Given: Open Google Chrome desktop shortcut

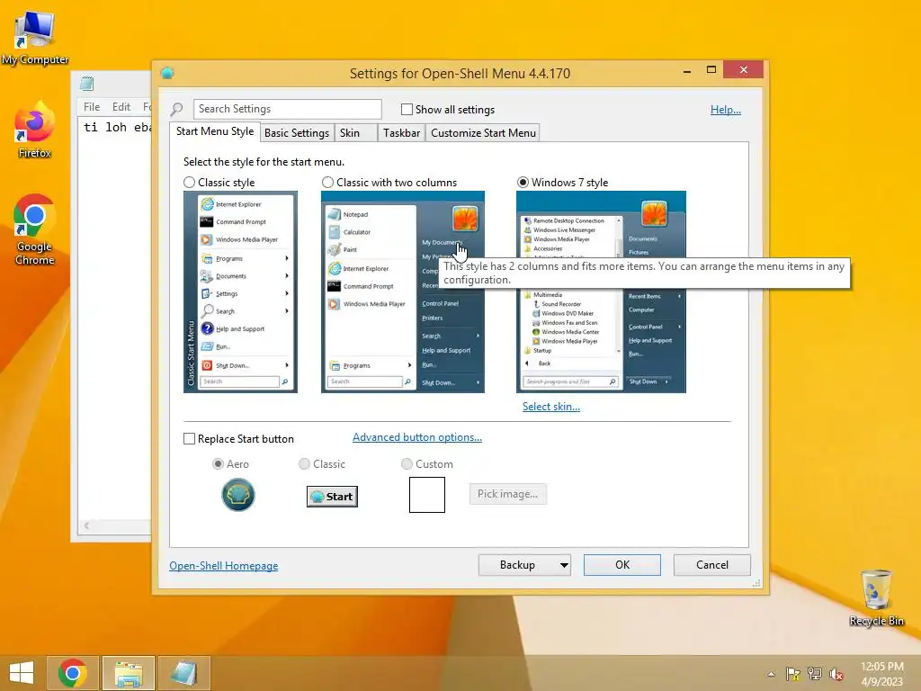Looking at the screenshot, I should coord(35,229).
